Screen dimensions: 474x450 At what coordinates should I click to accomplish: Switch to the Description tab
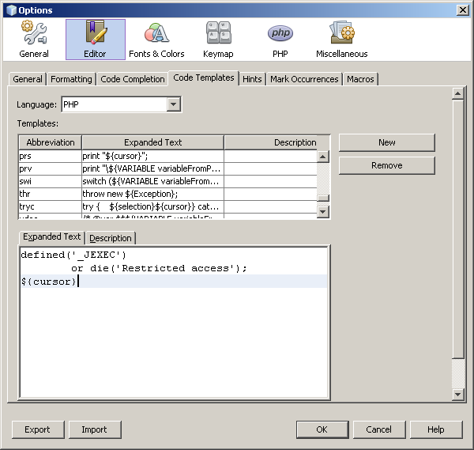tap(111, 238)
